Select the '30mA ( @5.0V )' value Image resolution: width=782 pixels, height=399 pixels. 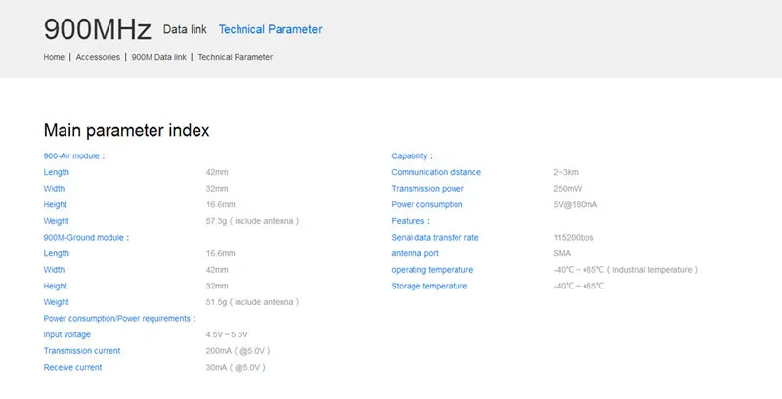tap(236, 367)
